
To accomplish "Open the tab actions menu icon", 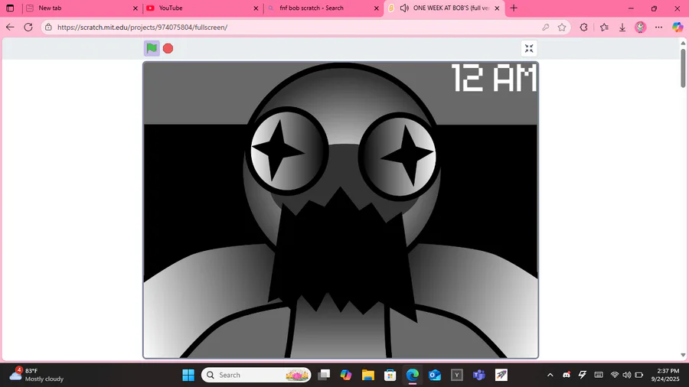I will point(10,8).
